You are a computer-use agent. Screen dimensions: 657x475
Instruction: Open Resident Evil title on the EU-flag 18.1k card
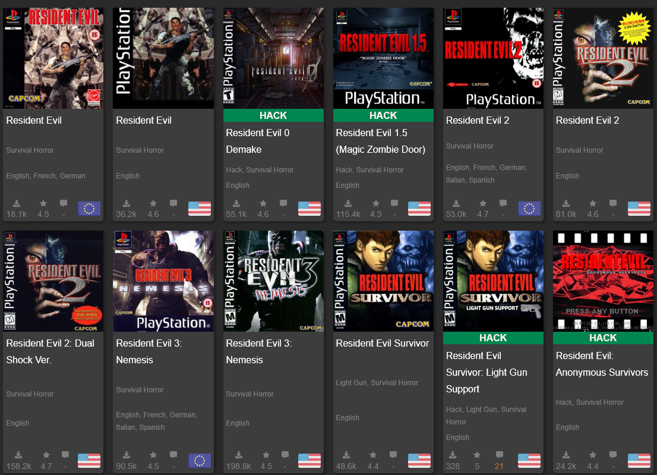click(x=34, y=120)
